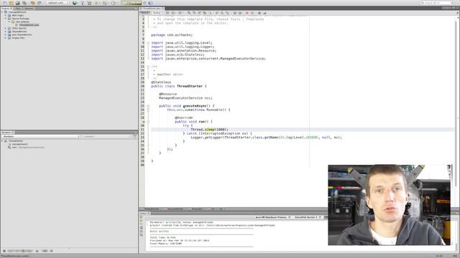Collapse the com.airhacks package node
The image size is (460, 258).
click(x=9, y=21)
